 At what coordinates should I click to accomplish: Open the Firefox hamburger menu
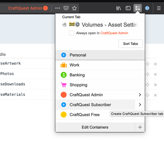[x=159, y=8]
